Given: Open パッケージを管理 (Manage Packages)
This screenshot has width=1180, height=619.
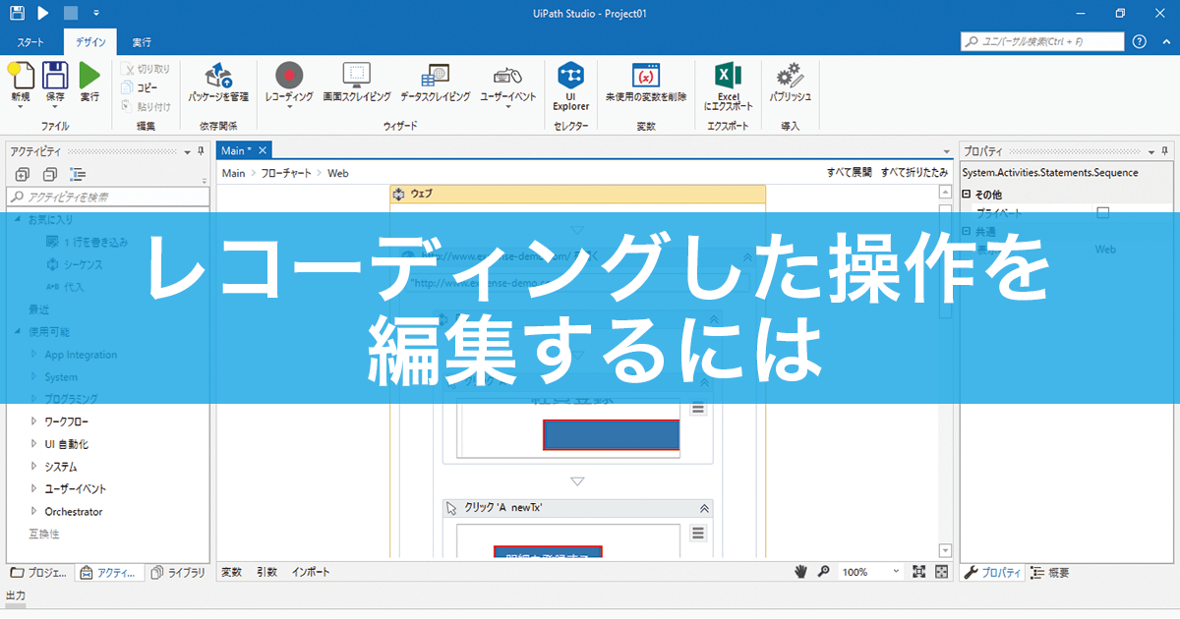Looking at the screenshot, I should tap(218, 83).
